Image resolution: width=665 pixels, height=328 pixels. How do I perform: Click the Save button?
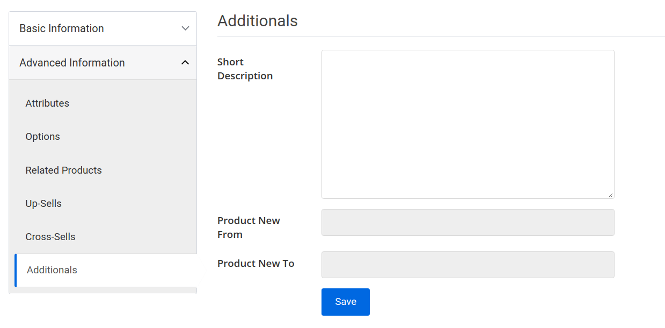point(345,302)
